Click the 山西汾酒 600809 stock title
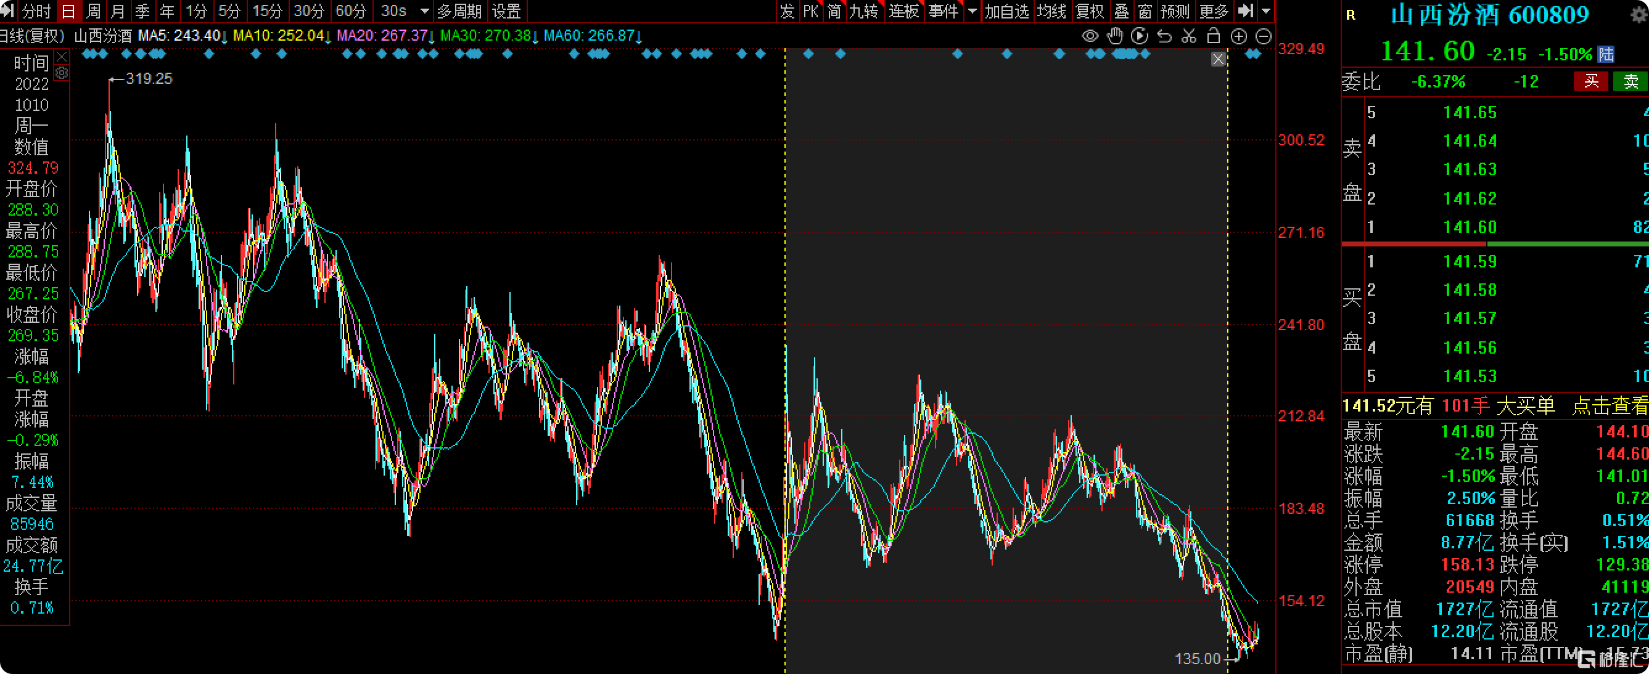 click(x=1491, y=15)
